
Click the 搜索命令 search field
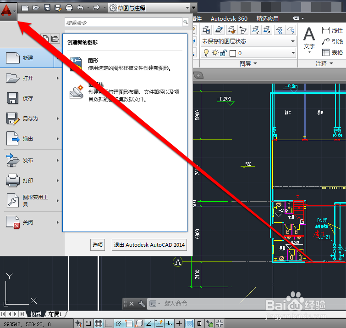point(124,23)
